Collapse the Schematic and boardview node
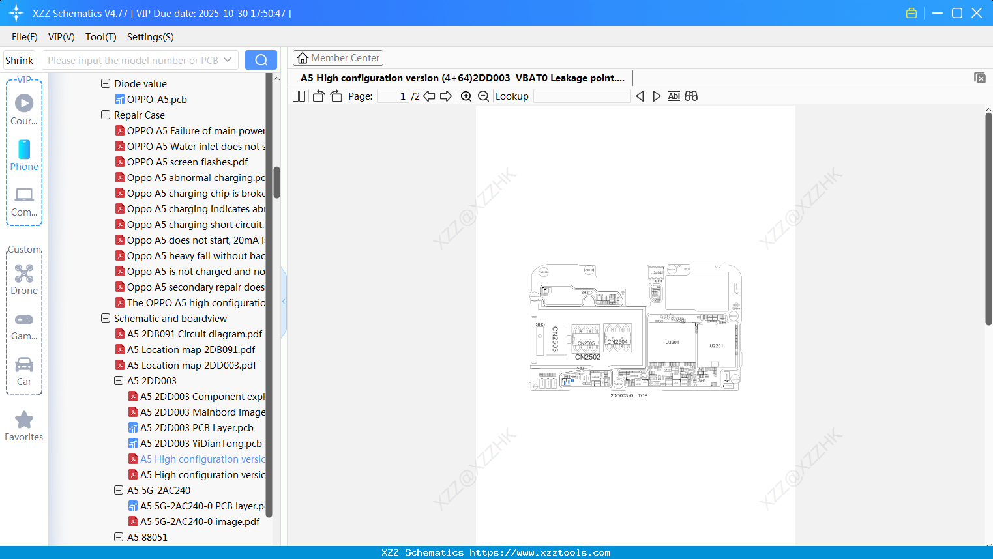This screenshot has width=993, height=559. tap(106, 319)
